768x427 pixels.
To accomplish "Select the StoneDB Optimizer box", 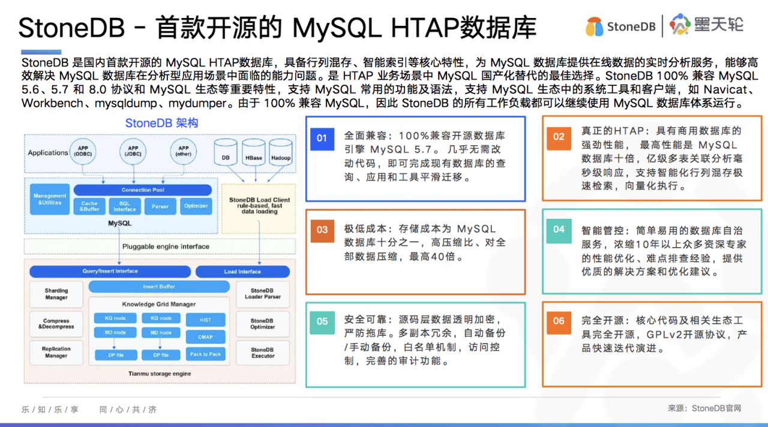I will [x=263, y=324].
